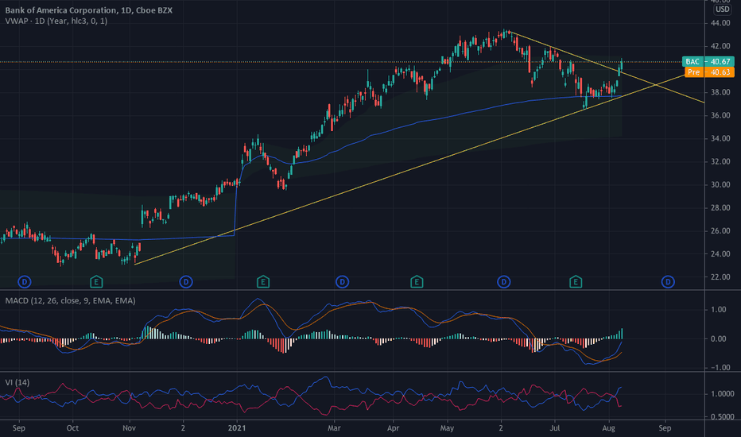Click the 24.00 price axis label
Screen dimensions: 741x437
[x=720, y=254]
